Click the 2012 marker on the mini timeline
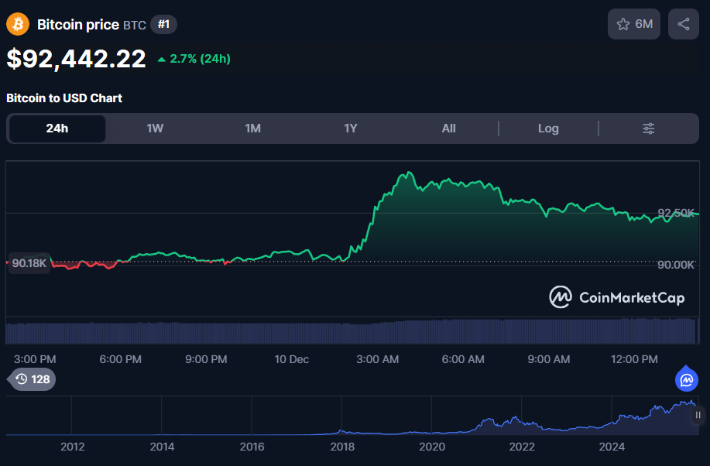The width and height of the screenshot is (710, 466). 73,447
